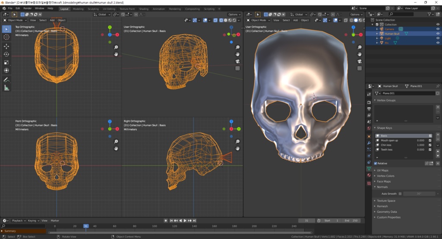Open the Render menu

coord(27,8)
